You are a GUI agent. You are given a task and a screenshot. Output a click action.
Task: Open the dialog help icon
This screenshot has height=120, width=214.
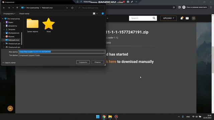(x=103, y=13)
